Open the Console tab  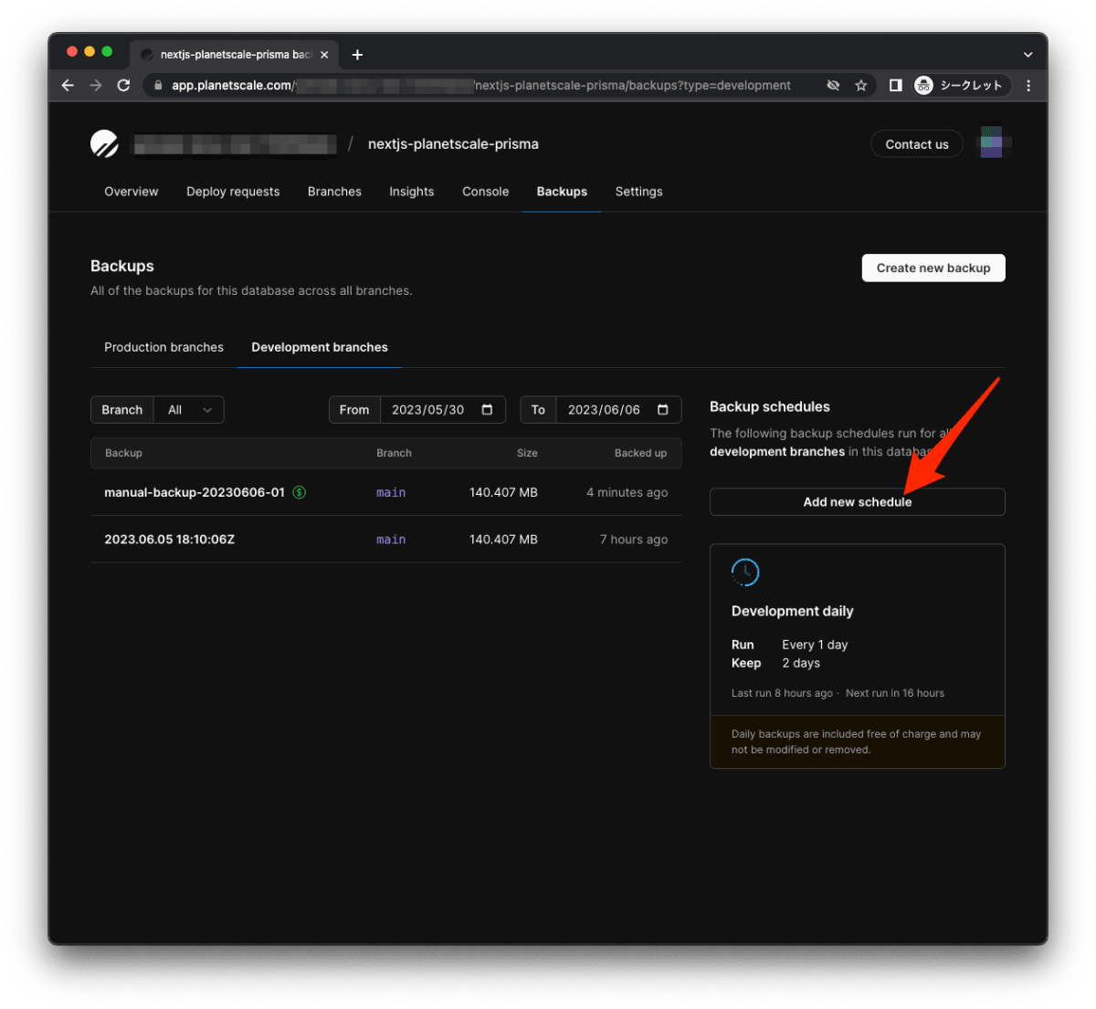pyautogui.click(x=486, y=192)
